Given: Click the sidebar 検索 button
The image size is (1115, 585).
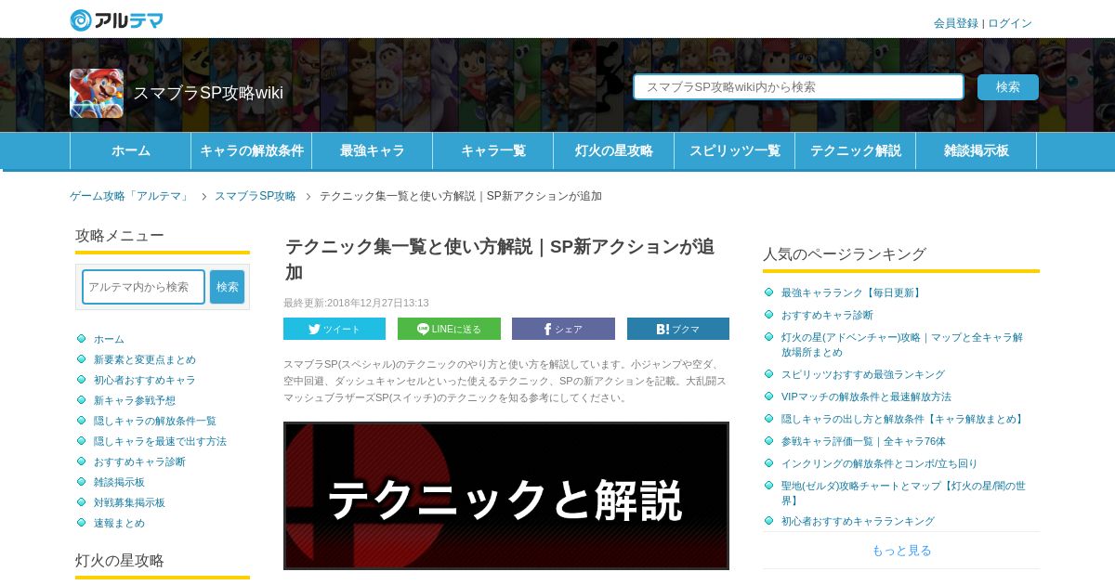Looking at the screenshot, I should point(228,287).
